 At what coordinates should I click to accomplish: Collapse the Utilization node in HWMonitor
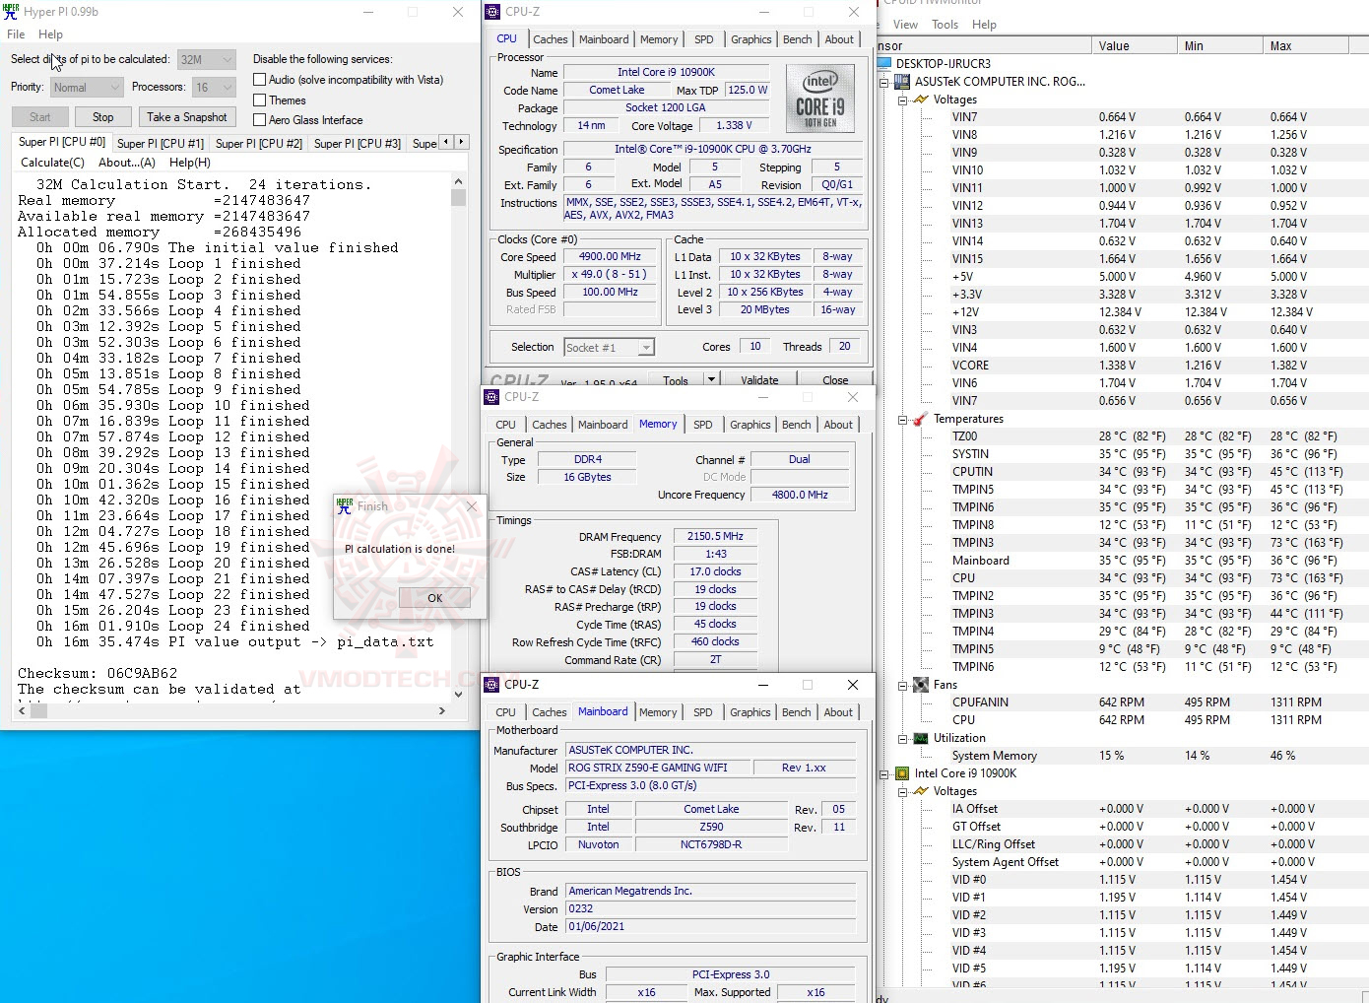[902, 738]
